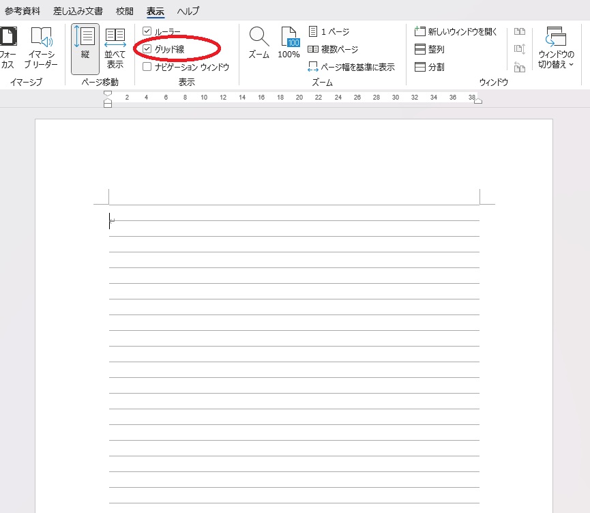
Task: Click the right indent marker on ruler
Action: point(478,101)
